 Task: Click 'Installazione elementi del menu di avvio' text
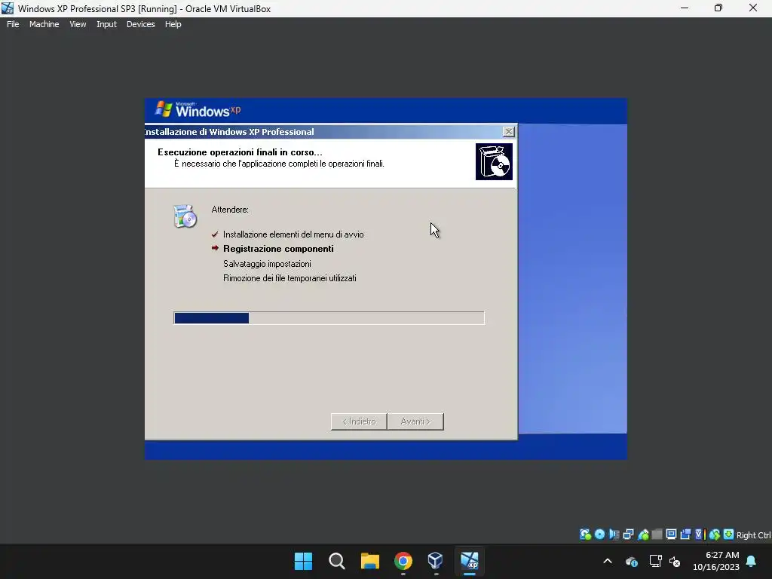[x=293, y=234]
